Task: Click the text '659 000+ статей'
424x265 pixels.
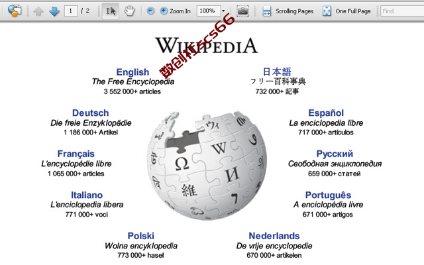Action: tap(335, 174)
